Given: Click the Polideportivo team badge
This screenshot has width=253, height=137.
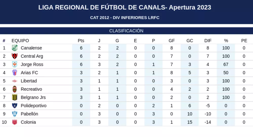Looking at the screenshot, I should click(x=15, y=106).
